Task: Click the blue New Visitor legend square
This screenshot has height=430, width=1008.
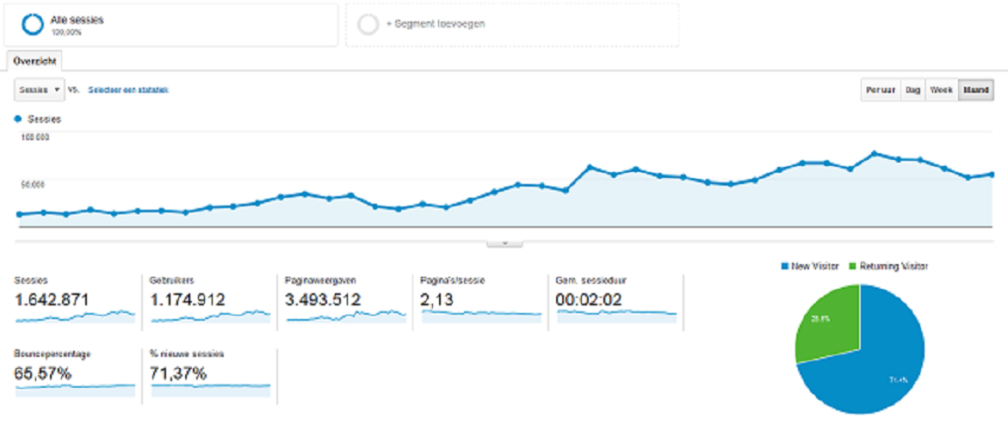Action: tap(783, 266)
